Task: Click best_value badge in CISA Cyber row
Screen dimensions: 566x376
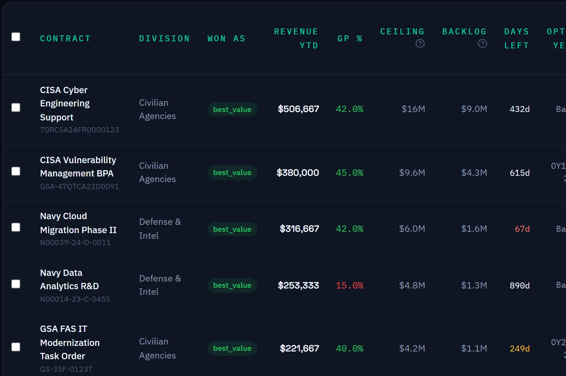Action: point(232,110)
